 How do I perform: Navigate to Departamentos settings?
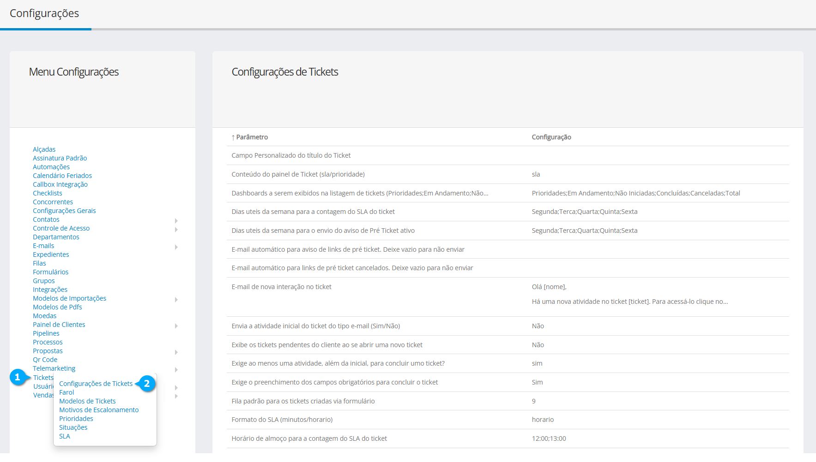pos(56,237)
